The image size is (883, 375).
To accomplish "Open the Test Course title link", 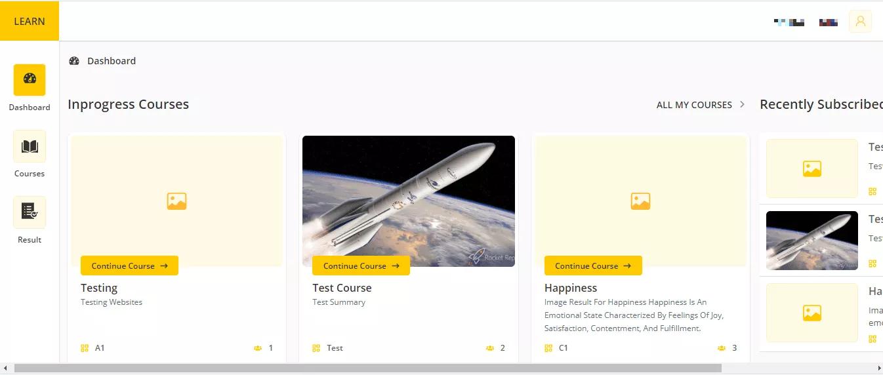I will tap(342, 288).
